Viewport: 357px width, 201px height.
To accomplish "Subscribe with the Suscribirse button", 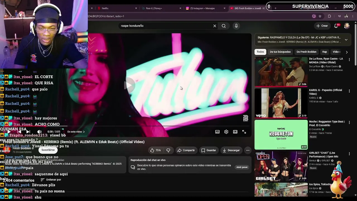I will click(48, 150).
